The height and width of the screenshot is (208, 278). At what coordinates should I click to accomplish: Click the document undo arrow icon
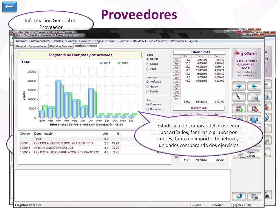(x=254, y=97)
